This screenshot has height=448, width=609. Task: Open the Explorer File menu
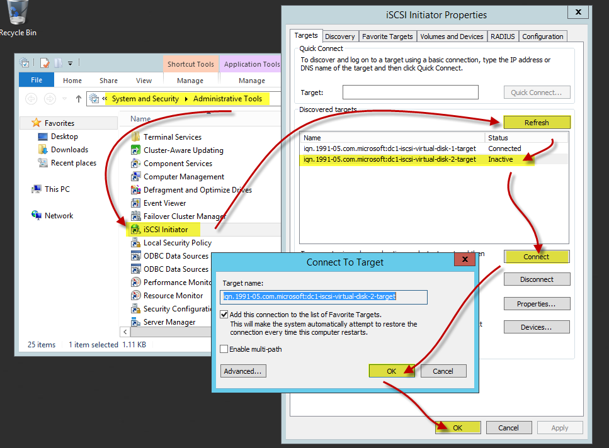37,80
